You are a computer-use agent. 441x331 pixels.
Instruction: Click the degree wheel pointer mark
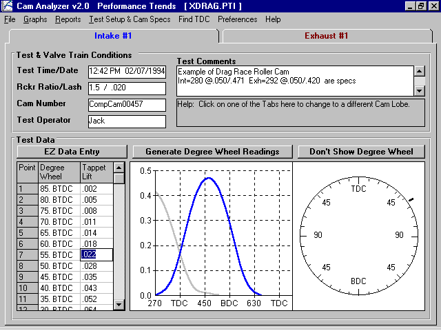click(x=411, y=200)
